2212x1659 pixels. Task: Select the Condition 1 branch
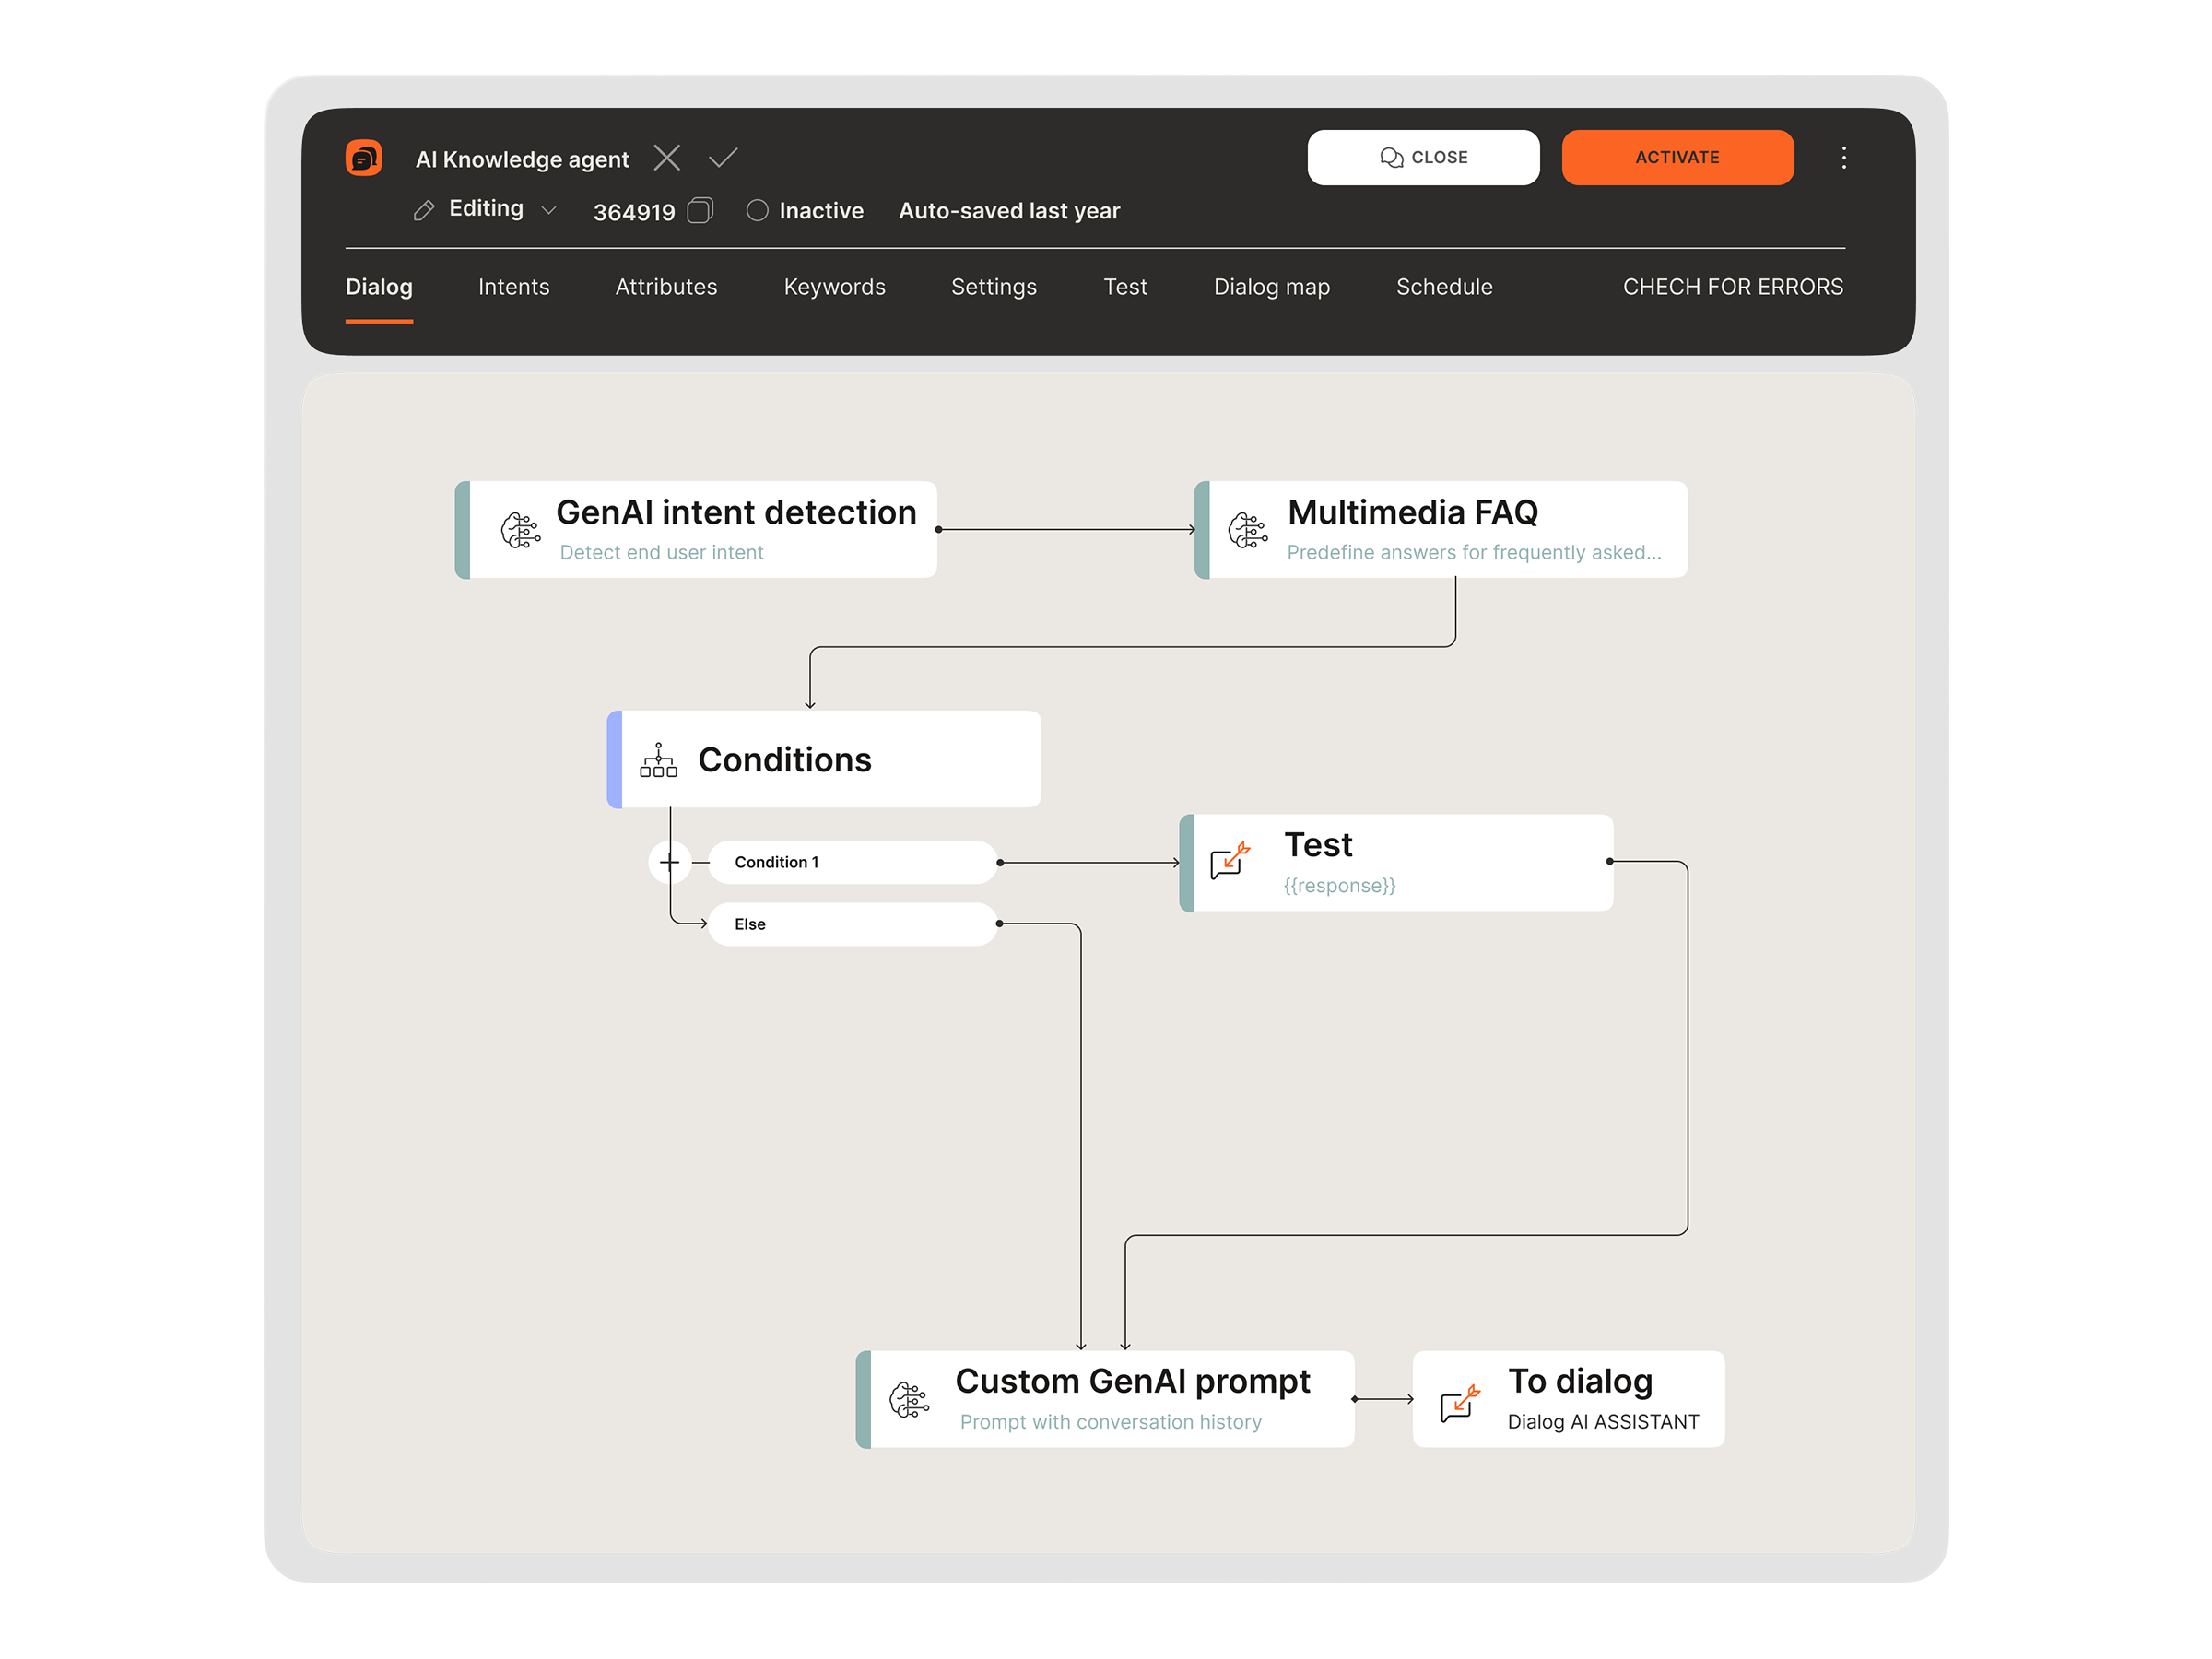[851, 862]
